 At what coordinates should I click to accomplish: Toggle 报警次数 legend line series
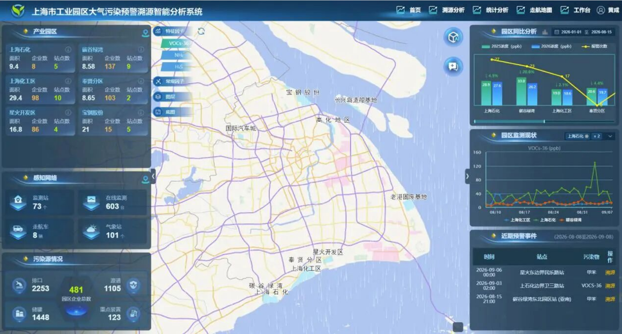click(594, 46)
